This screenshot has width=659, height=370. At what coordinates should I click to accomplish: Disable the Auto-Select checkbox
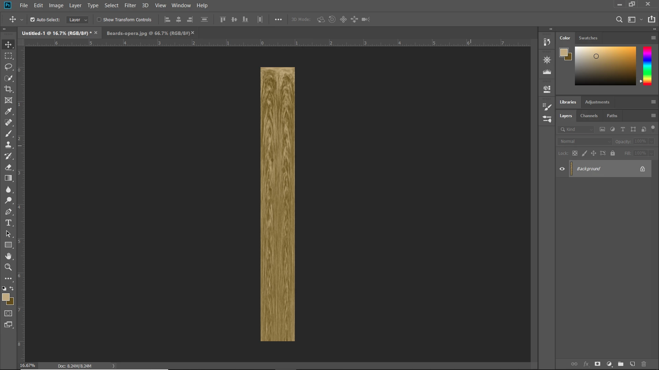(33, 20)
